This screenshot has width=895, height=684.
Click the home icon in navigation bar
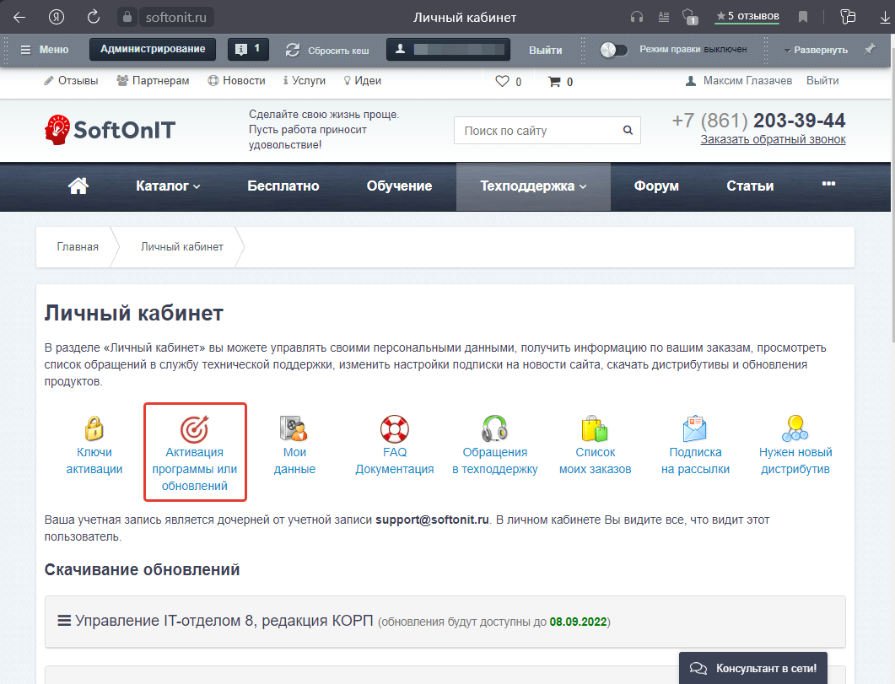click(x=78, y=186)
